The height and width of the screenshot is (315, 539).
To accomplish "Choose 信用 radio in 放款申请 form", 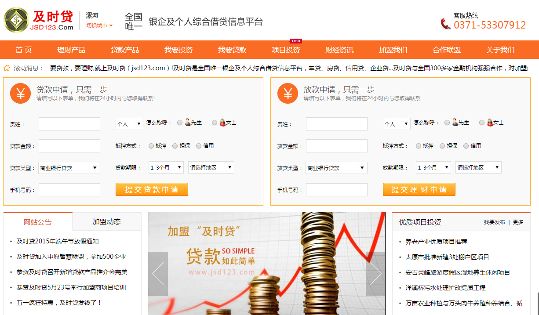I will click(466, 146).
